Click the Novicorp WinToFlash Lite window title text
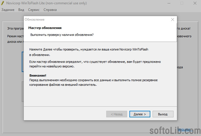Image resolution: width=201 pixels, height=136 pixels. point(46,3)
